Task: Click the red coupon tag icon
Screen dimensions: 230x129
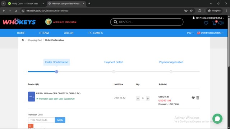Action: [31, 126]
